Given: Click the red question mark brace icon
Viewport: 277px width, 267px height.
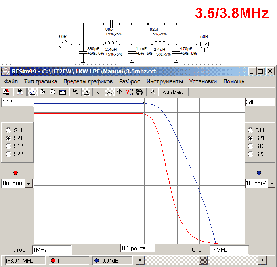Looking at the screenshot, I should tap(130, 92).
